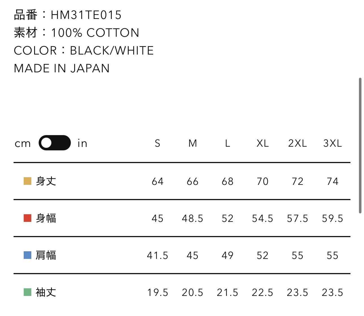Click the cm unit label

tap(23, 144)
